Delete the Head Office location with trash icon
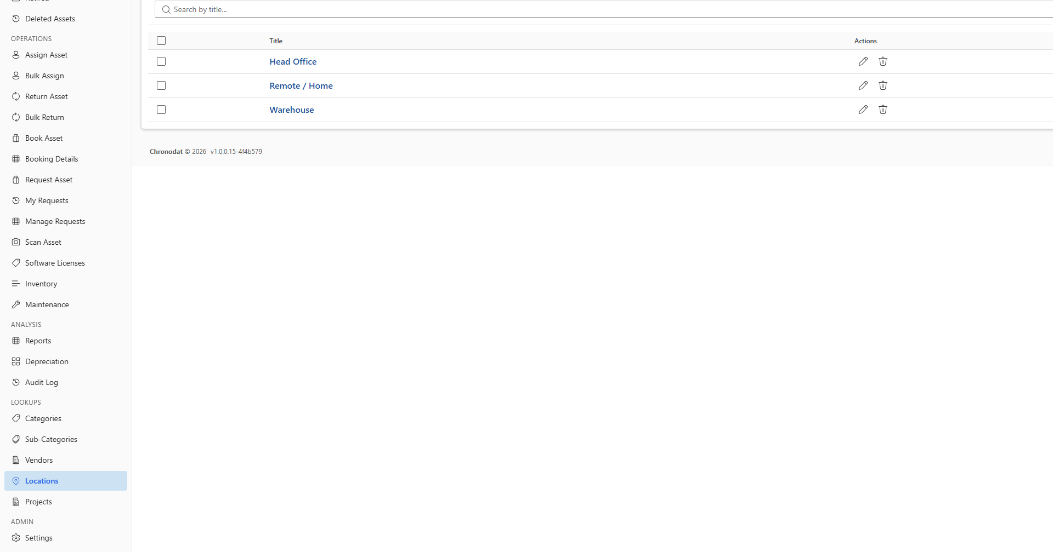1053x552 pixels. point(883,61)
